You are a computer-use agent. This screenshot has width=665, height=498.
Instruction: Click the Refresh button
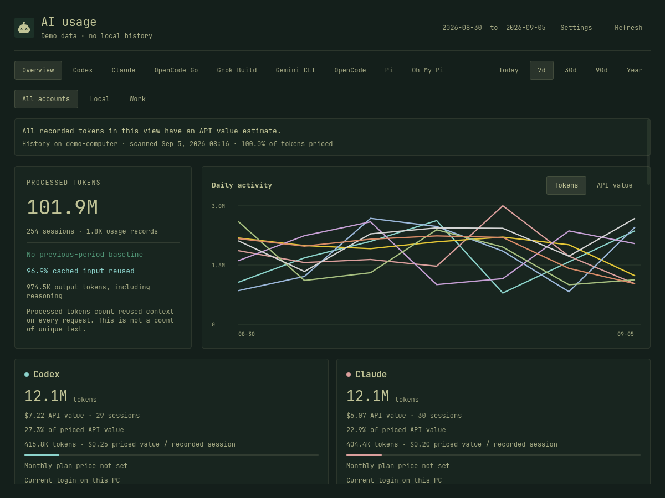coord(628,28)
